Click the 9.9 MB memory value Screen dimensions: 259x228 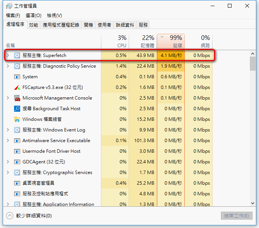(147, 130)
